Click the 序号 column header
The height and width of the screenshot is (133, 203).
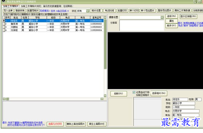tap(8, 17)
